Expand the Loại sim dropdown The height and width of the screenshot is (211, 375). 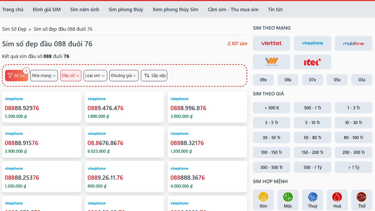pyautogui.click(x=95, y=76)
